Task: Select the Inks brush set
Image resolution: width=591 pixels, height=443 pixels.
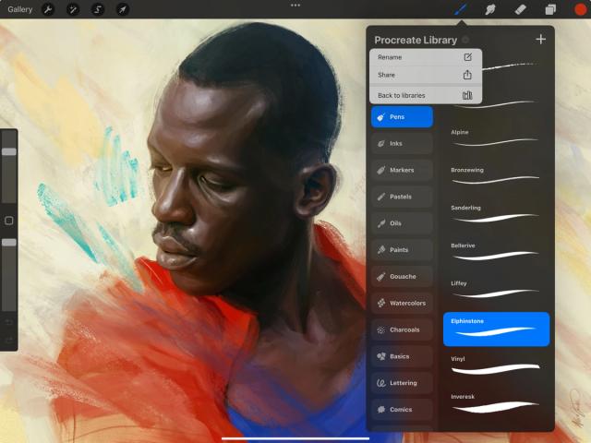Action: (x=402, y=144)
